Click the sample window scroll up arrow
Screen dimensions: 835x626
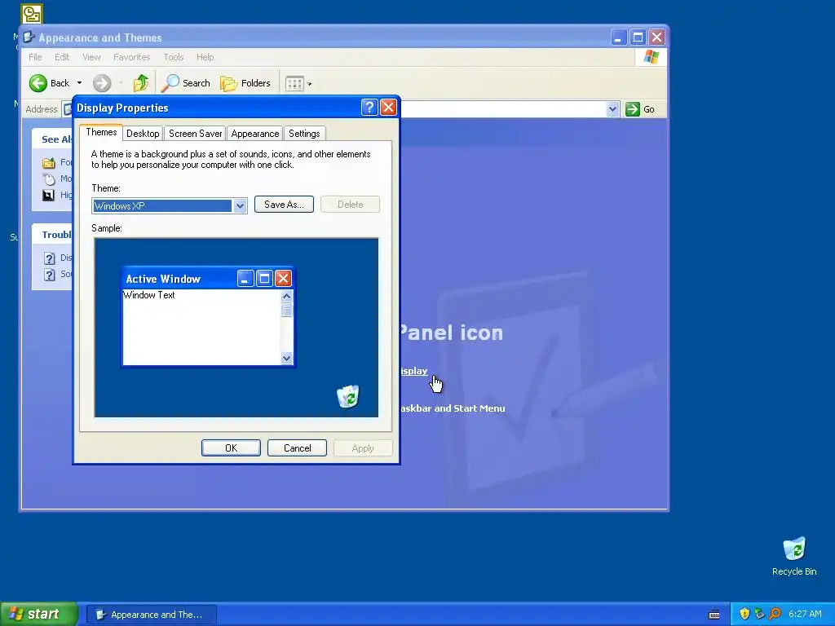[286, 296]
